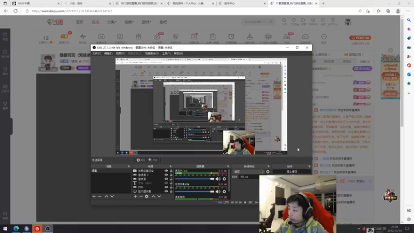Mute the microphone channel in audio mixer
This screenshot has height=233, width=414.
pos(218,179)
